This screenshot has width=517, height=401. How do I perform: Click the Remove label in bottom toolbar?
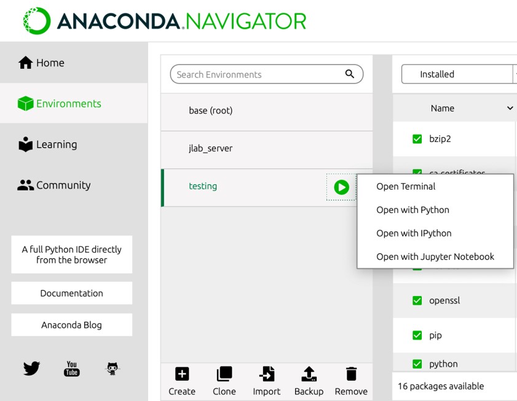(x=351, y=391)
